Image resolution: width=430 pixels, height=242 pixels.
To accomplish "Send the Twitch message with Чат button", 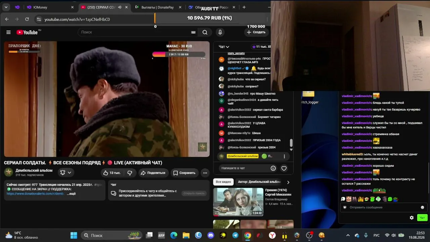I will click(x=422, y=218).
